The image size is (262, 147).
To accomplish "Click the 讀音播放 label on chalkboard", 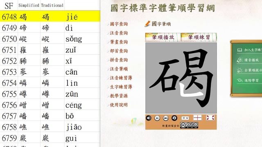I will (251, 60).
